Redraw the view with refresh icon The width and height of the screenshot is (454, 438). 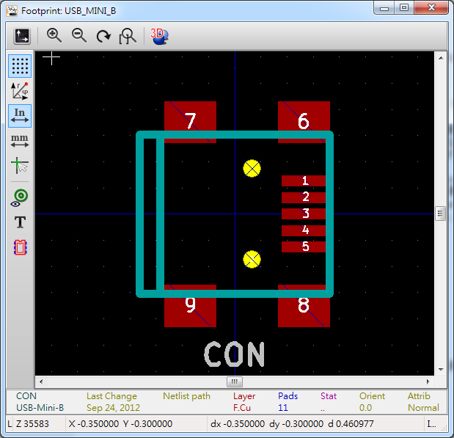click(x=103, y=35)
